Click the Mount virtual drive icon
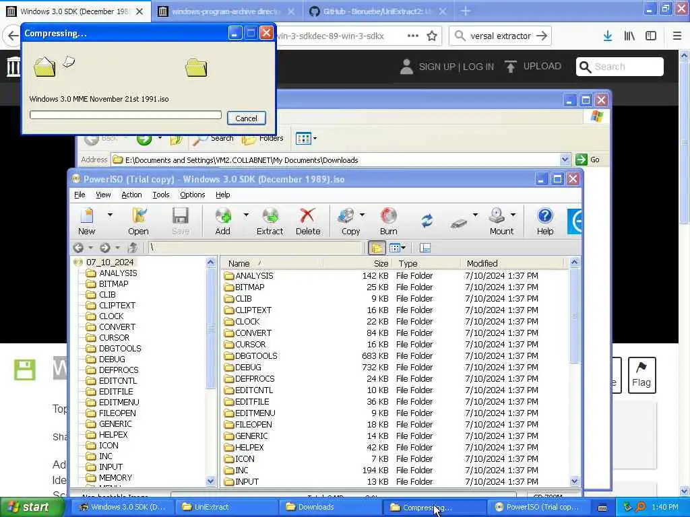The image size is (690, 517). [501, 221]
